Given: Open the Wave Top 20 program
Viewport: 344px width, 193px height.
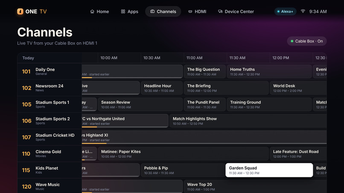Looking at the screenshot, I should pyautogui.click(x=255, y=187).
